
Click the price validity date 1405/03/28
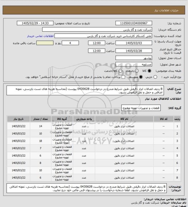(x=134, y=51)
